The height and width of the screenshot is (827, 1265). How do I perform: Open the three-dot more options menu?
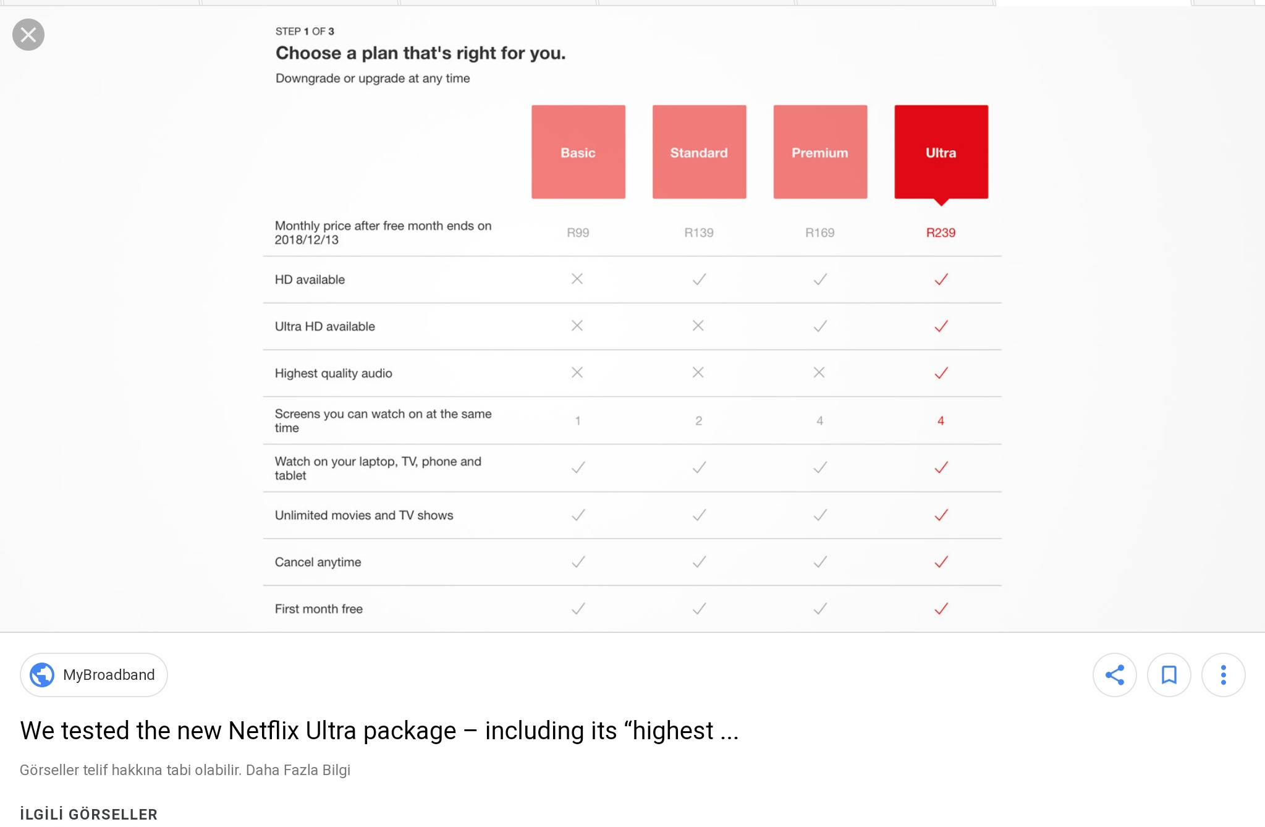coord(1223,675)
